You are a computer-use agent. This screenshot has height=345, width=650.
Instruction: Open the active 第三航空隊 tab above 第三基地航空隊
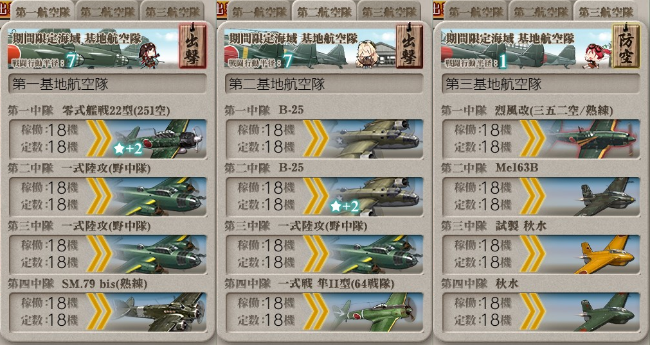click(x=606, y=11)
